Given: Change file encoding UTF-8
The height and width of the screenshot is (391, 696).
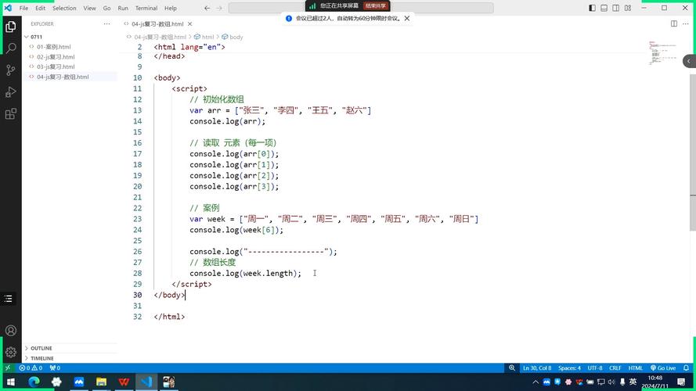Looking at the screenshot, I should point(595,368).
